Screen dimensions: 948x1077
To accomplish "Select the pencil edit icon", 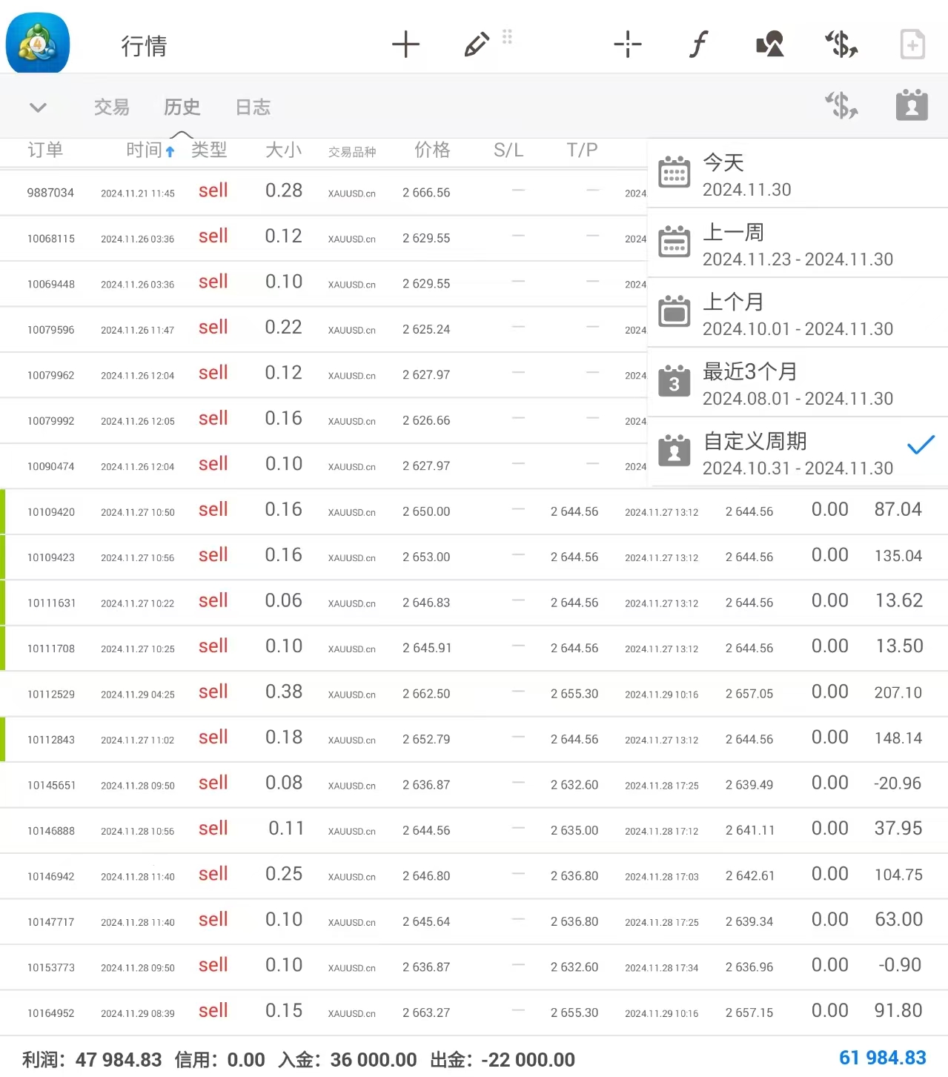I will [477, 44].
